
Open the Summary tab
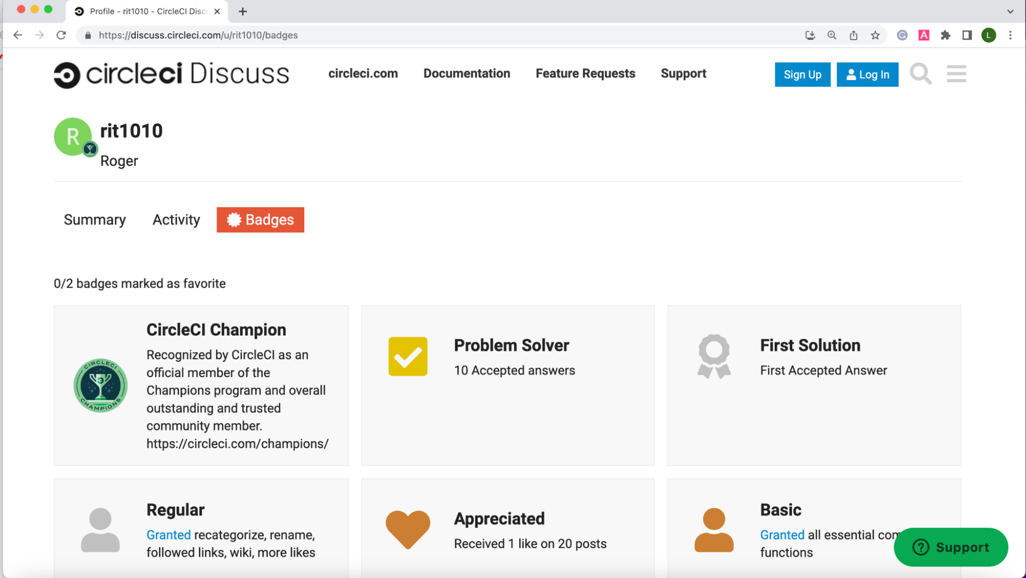tap(95, 220)
